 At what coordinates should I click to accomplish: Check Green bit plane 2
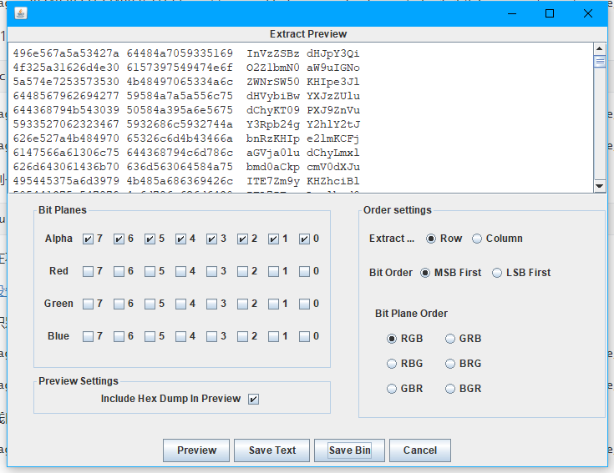(243, 304)
